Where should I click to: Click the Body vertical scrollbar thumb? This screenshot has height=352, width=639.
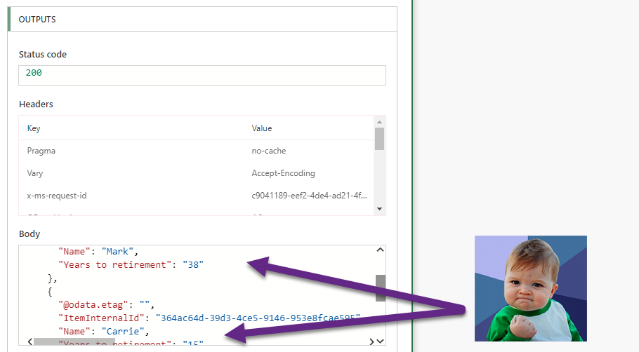380,287
